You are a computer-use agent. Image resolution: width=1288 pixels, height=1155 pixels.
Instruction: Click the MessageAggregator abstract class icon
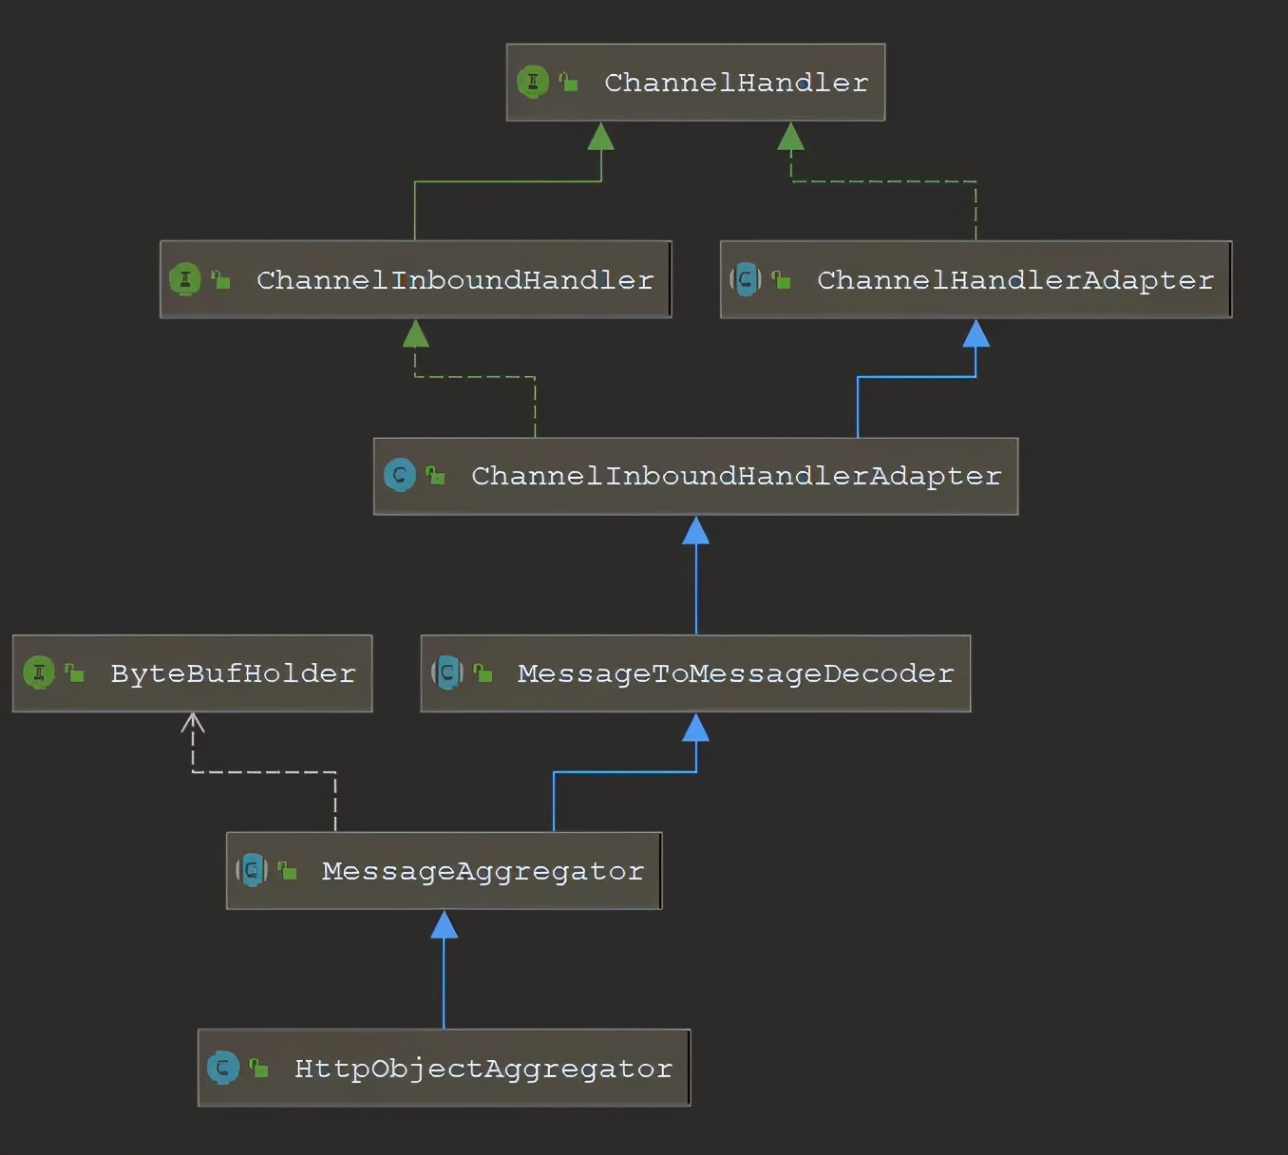252,870
